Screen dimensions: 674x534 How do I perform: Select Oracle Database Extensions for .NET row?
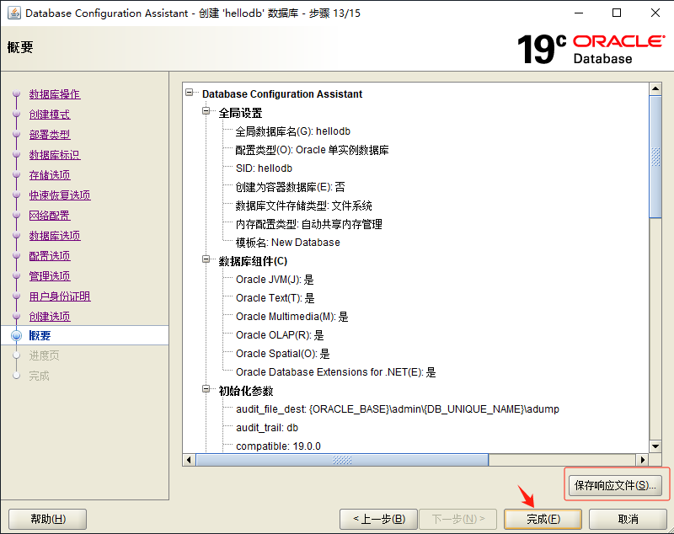click(335, 372)
